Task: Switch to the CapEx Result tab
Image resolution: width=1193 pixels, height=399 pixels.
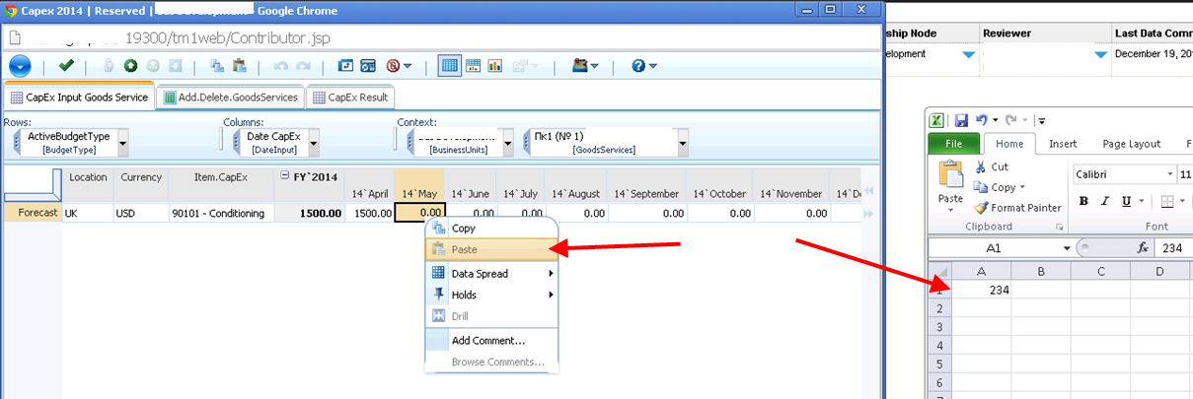Action: pyautogui.click(x=350, y=97)
